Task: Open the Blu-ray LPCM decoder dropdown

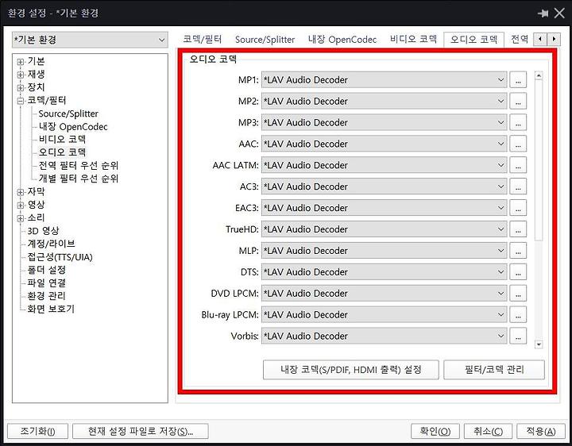Action: (385, 314)
